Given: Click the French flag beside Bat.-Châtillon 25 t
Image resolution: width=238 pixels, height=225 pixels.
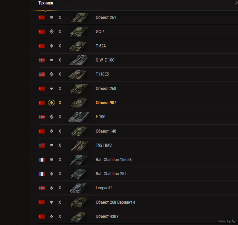Looking at the screenshot, I should 42,174.
